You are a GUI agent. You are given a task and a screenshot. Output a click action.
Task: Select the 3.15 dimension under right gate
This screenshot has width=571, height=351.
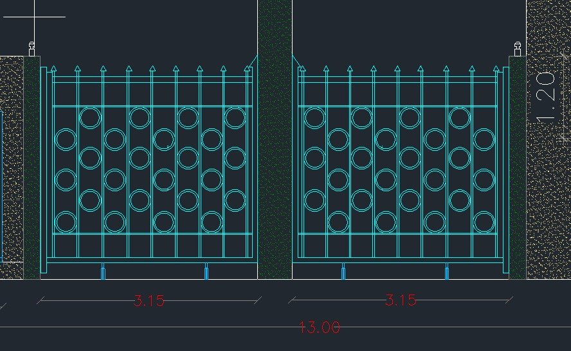401,300
